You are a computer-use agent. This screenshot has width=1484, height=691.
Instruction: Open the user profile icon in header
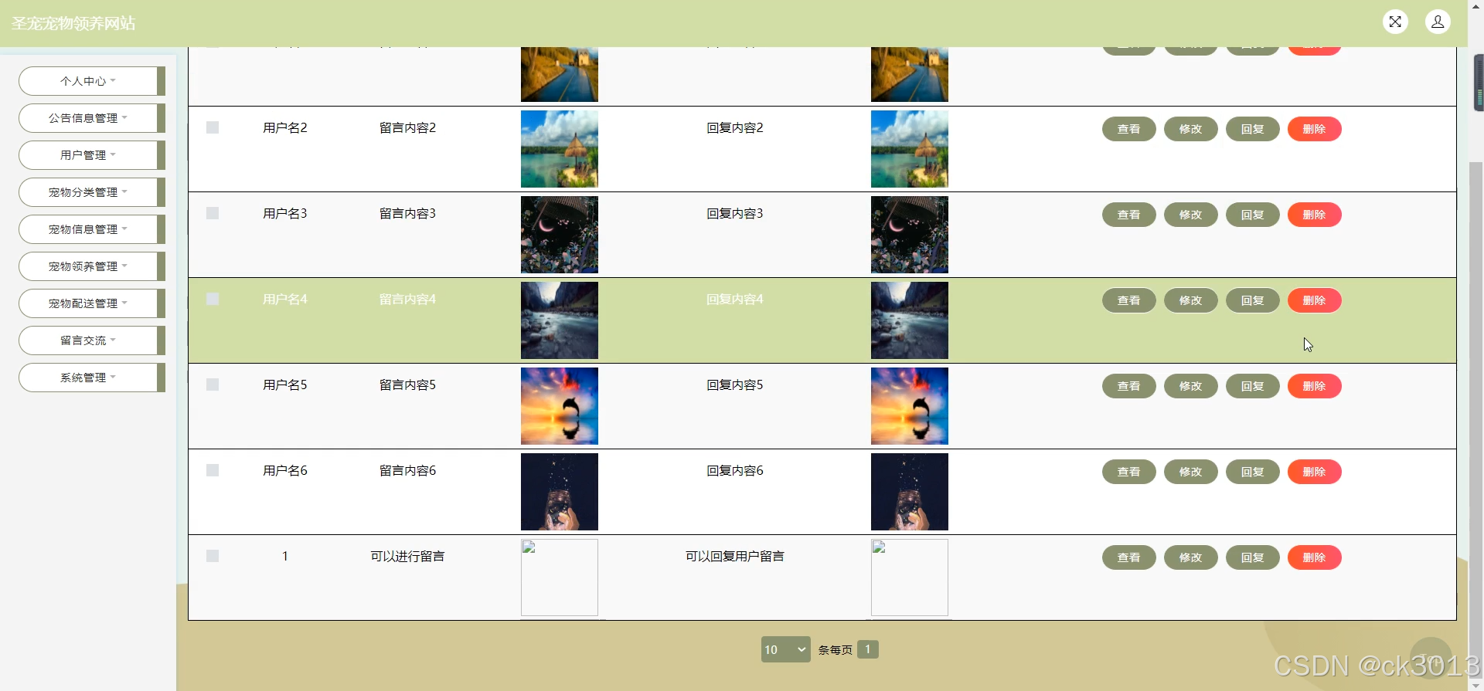(1438, 22)
